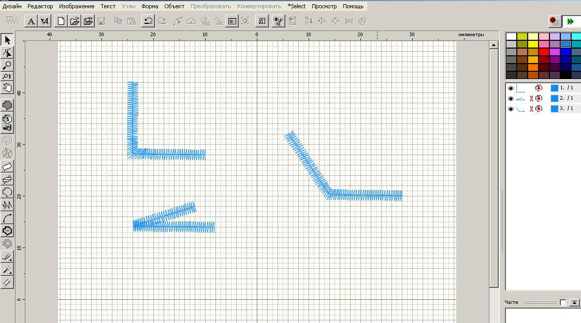Viewport: 581px width, 323px height.
Task: Click the eye and scissors toolbar icon
Action: click(278, 21)
